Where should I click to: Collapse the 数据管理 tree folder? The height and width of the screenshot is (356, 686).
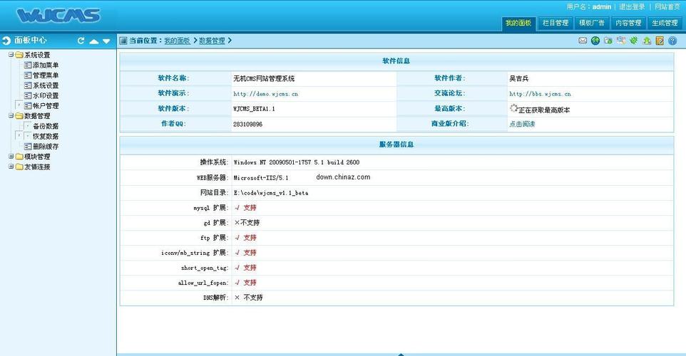click(x=11, y=116)
